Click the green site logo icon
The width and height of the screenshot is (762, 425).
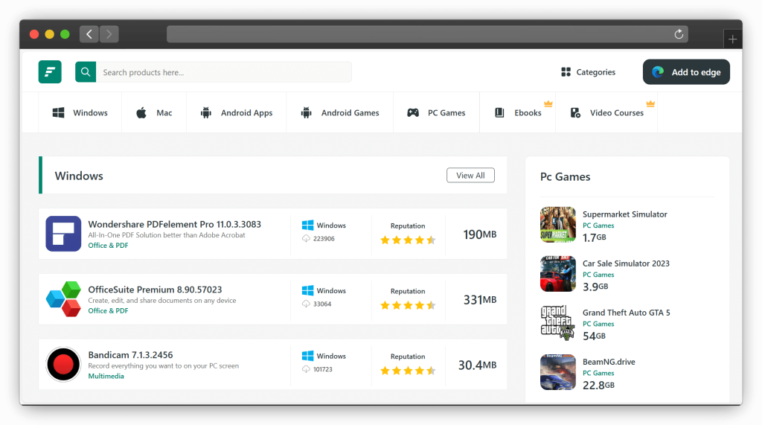(x=50, y=72)
